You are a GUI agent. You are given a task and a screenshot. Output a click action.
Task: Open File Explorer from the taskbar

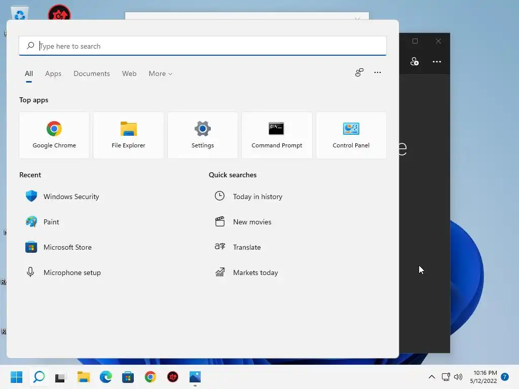pyautogui.click(x=84, y=377)
